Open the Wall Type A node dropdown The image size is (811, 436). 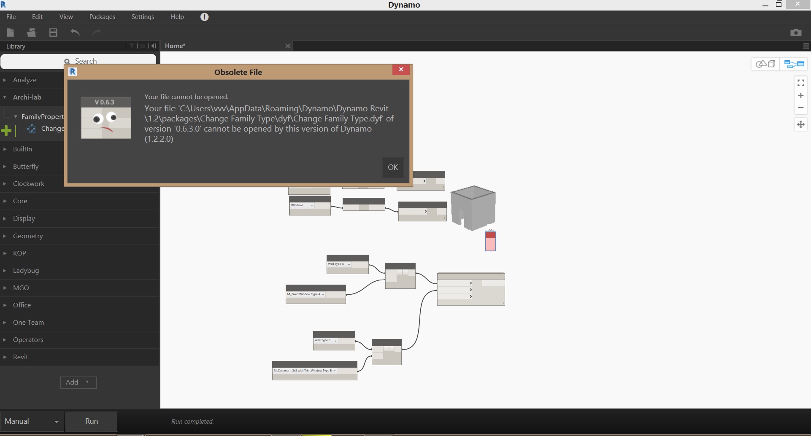pyautogui.click(x=339, y=264)
